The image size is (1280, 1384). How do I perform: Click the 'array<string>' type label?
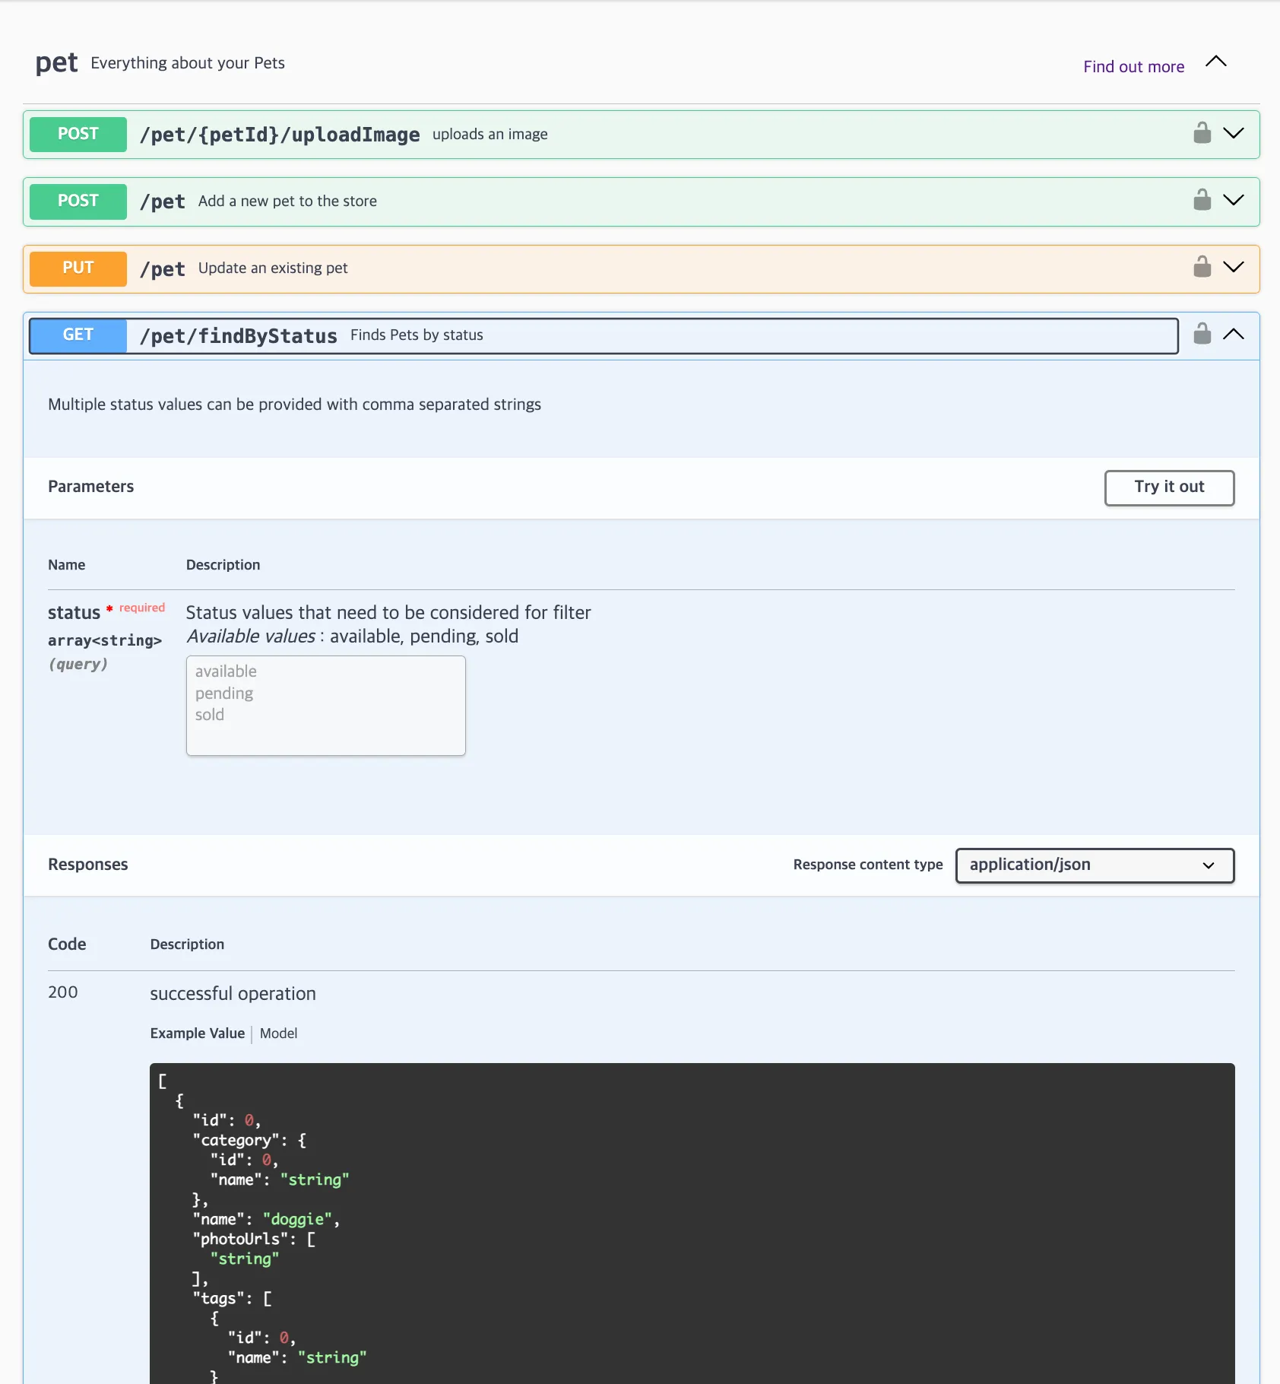click(x=105, y=641)
